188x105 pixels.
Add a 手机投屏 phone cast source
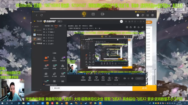pyautogui.click(x=96, y=78)
